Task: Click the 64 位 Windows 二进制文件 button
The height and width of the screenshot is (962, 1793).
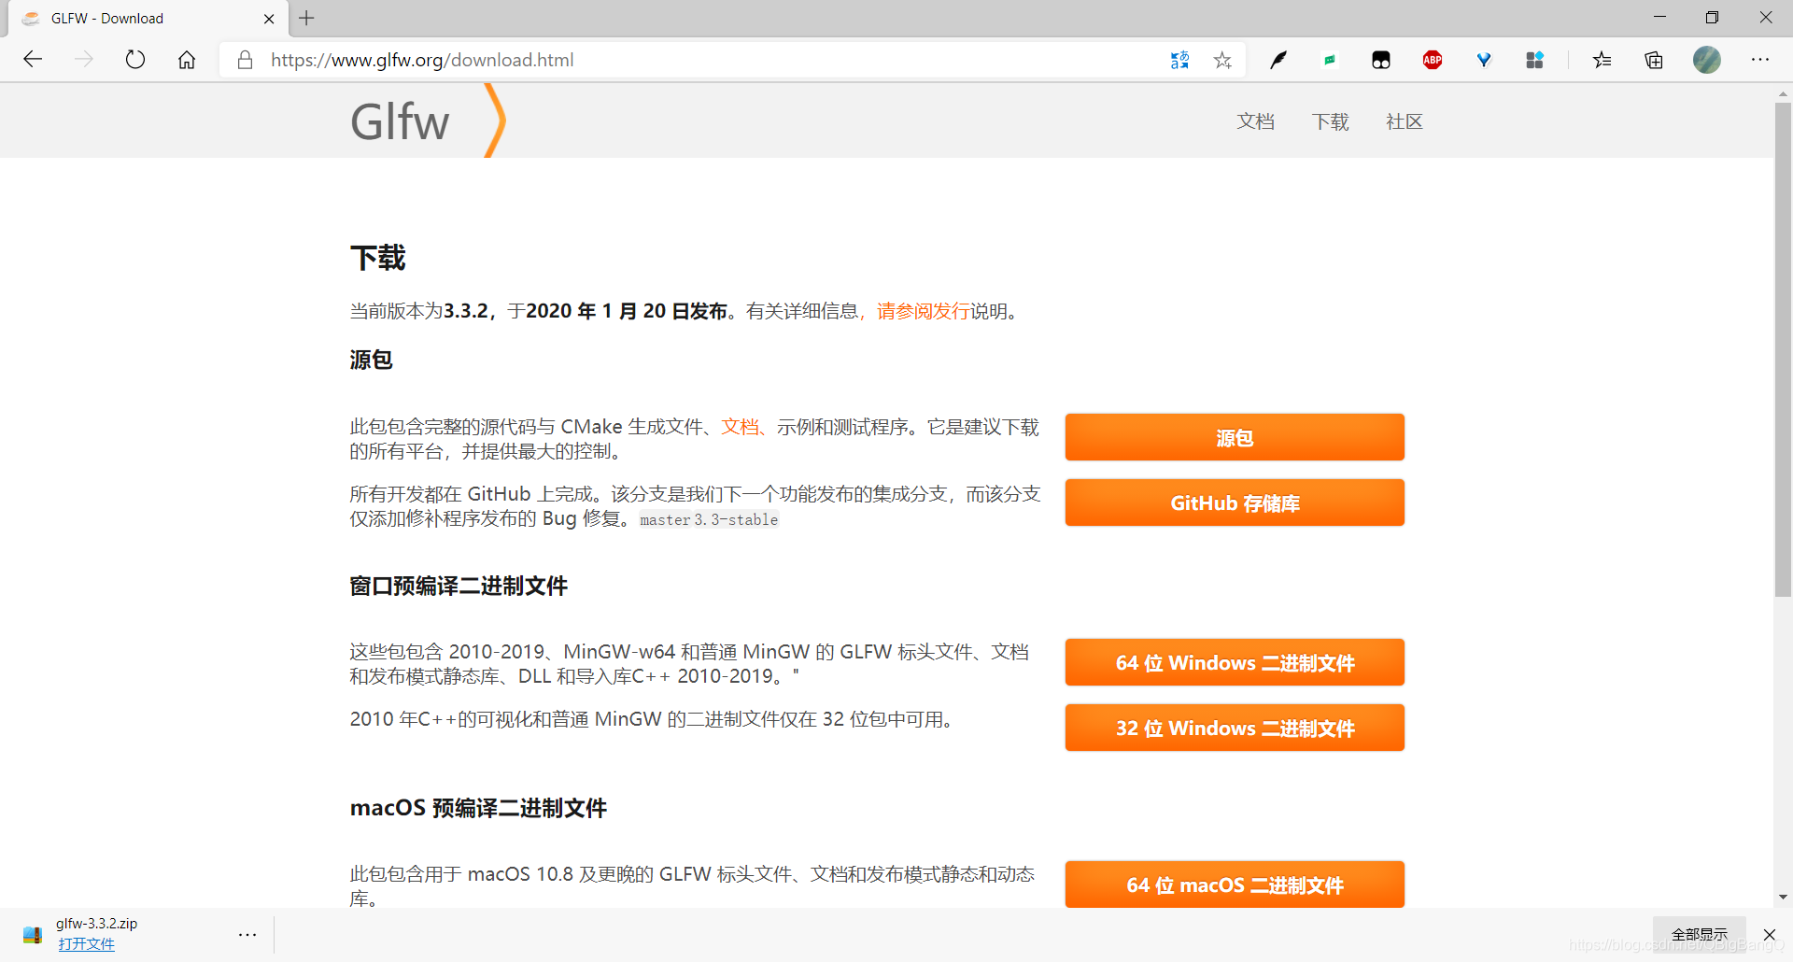Action: (1234, 662)
